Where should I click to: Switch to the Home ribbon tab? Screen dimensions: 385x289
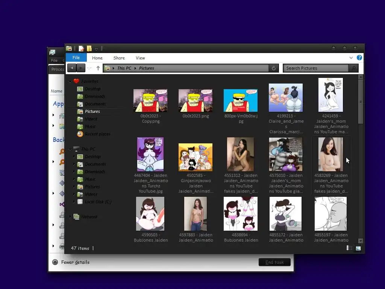(x=97, y=58)
